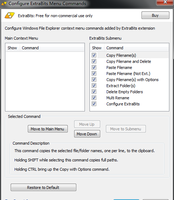The width and height of the screenshot is (174, 200).
Task: Select the Delete Empty Folders command
Action: [124, 92]
